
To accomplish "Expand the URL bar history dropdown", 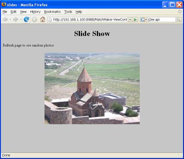I will pyautogui.click(x=130, y=19).
